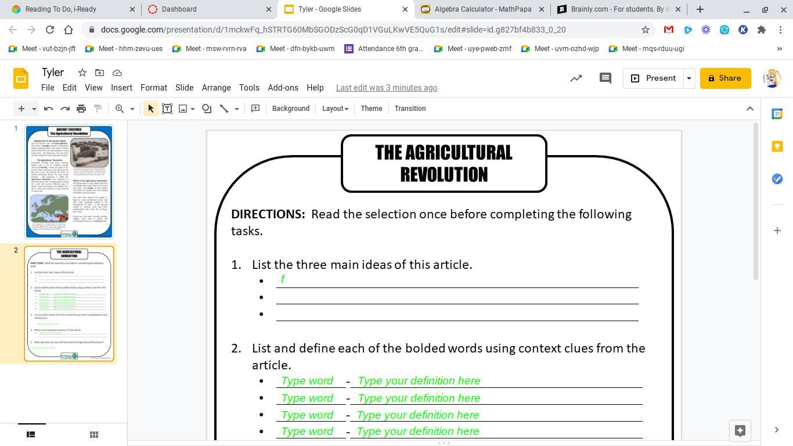The image size is (793, 446).
Task: Open Google Keep side panel
Action: point(777,146)
